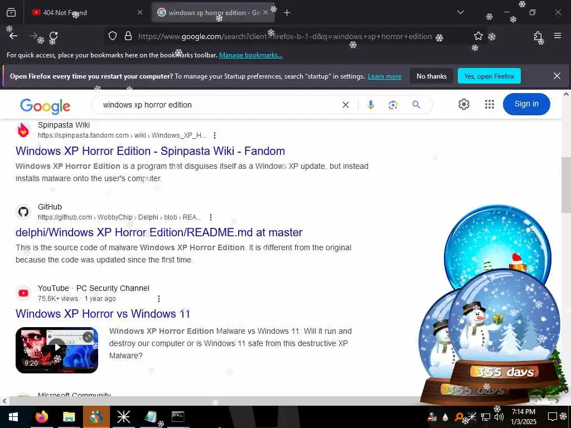571x428 pixels.
Task: Expand the list all tabs chevron
Action: pyautogui.click(x=460, y=12)
